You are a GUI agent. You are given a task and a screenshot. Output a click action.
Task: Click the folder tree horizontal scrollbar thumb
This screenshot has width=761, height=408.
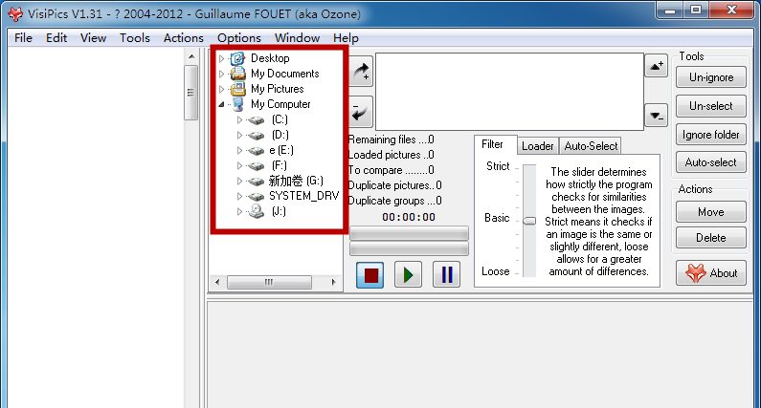coord(269,282)
